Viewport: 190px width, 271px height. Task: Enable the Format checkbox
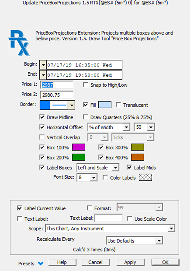pyautogui.click(x=90, y=208)
